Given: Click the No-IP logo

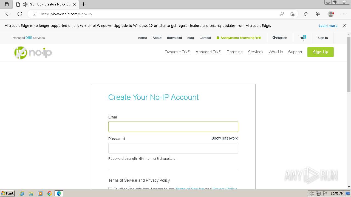Looking at the screenshot, I should tap(33, 53).
